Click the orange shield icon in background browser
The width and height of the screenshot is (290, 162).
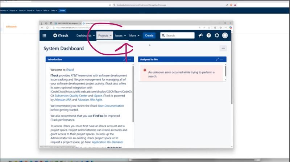pyautogui.click(x=231, y=5)
